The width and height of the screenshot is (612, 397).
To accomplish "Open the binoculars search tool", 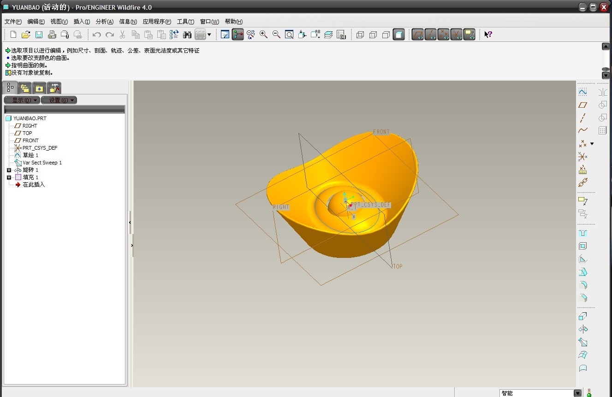I will click(187, 35).
